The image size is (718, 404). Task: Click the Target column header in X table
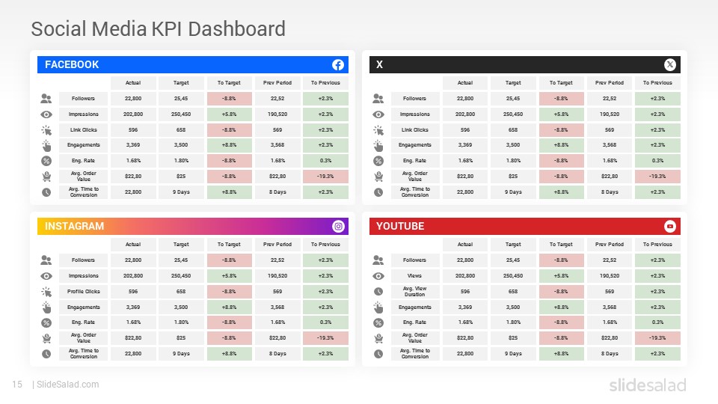point(513,83)
